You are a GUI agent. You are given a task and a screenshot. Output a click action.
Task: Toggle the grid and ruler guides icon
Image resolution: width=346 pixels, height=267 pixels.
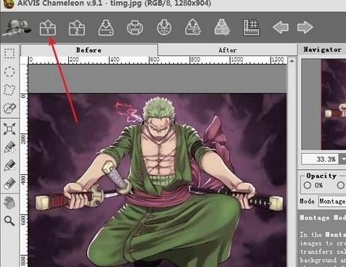pyautogui.click(x=251, y=28)
